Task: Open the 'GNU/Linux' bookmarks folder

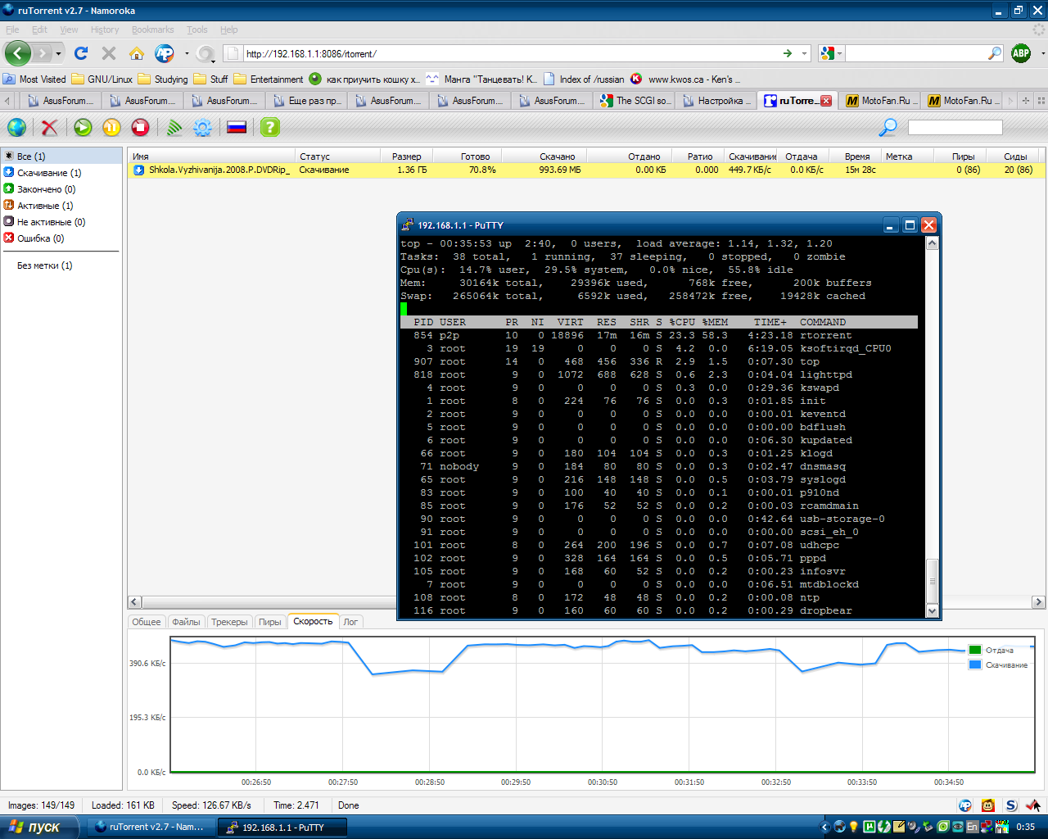Action: click(x=102, y=79)
